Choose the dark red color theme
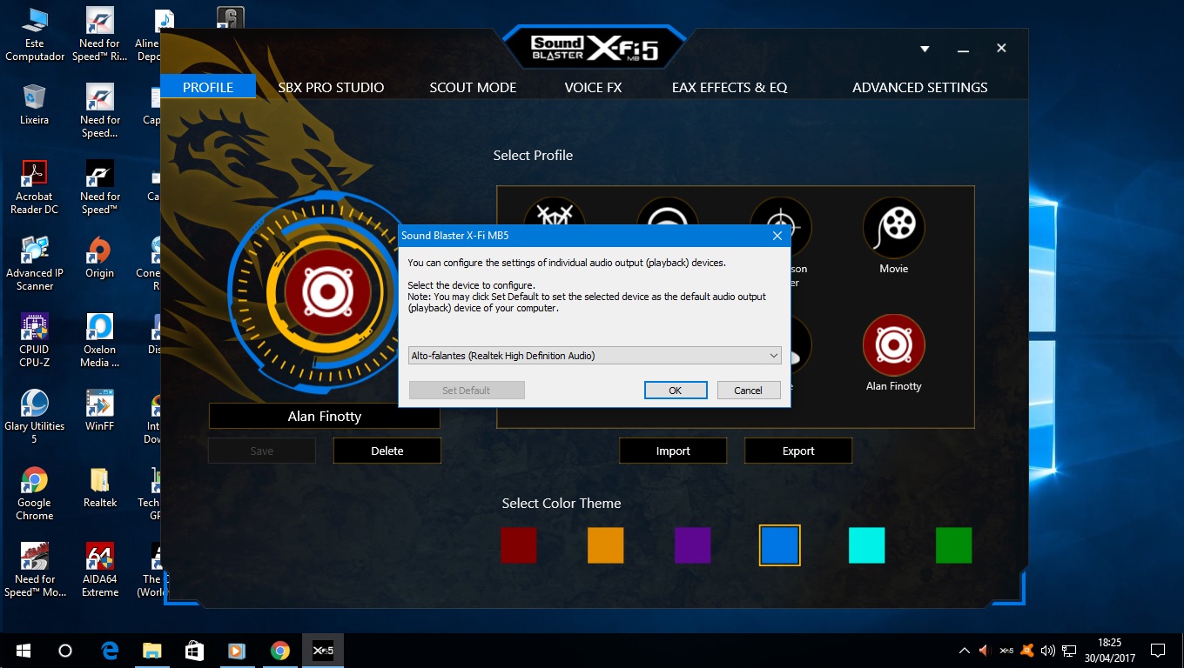Image resolution: width=1184 pixels, height=668 pixels. click(519, 545)
